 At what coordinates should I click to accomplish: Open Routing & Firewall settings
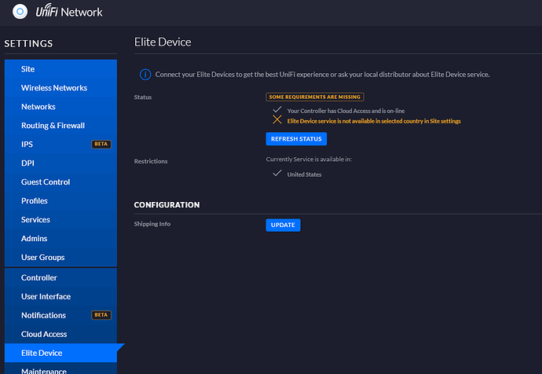[x=60, y=126]
